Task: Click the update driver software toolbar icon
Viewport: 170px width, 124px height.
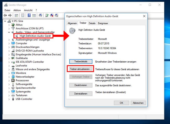Action: pyautogui.click(x=47, y=15)
